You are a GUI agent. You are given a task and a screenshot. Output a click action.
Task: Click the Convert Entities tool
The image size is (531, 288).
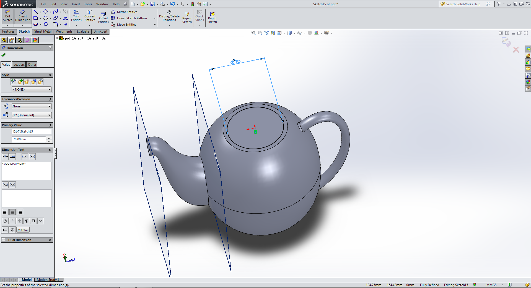coord(90,16)
